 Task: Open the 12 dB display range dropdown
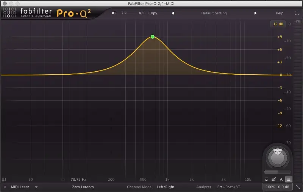(x=278, y=24)
